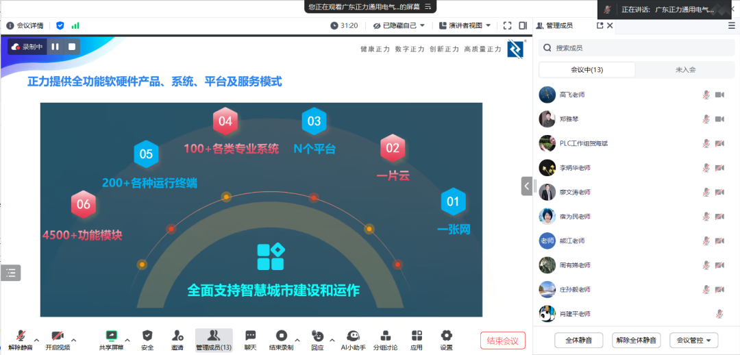The width and height of the screenshot is (740, 355).
Task: Switch to the 未入会 tab
Action: (685, 70)
